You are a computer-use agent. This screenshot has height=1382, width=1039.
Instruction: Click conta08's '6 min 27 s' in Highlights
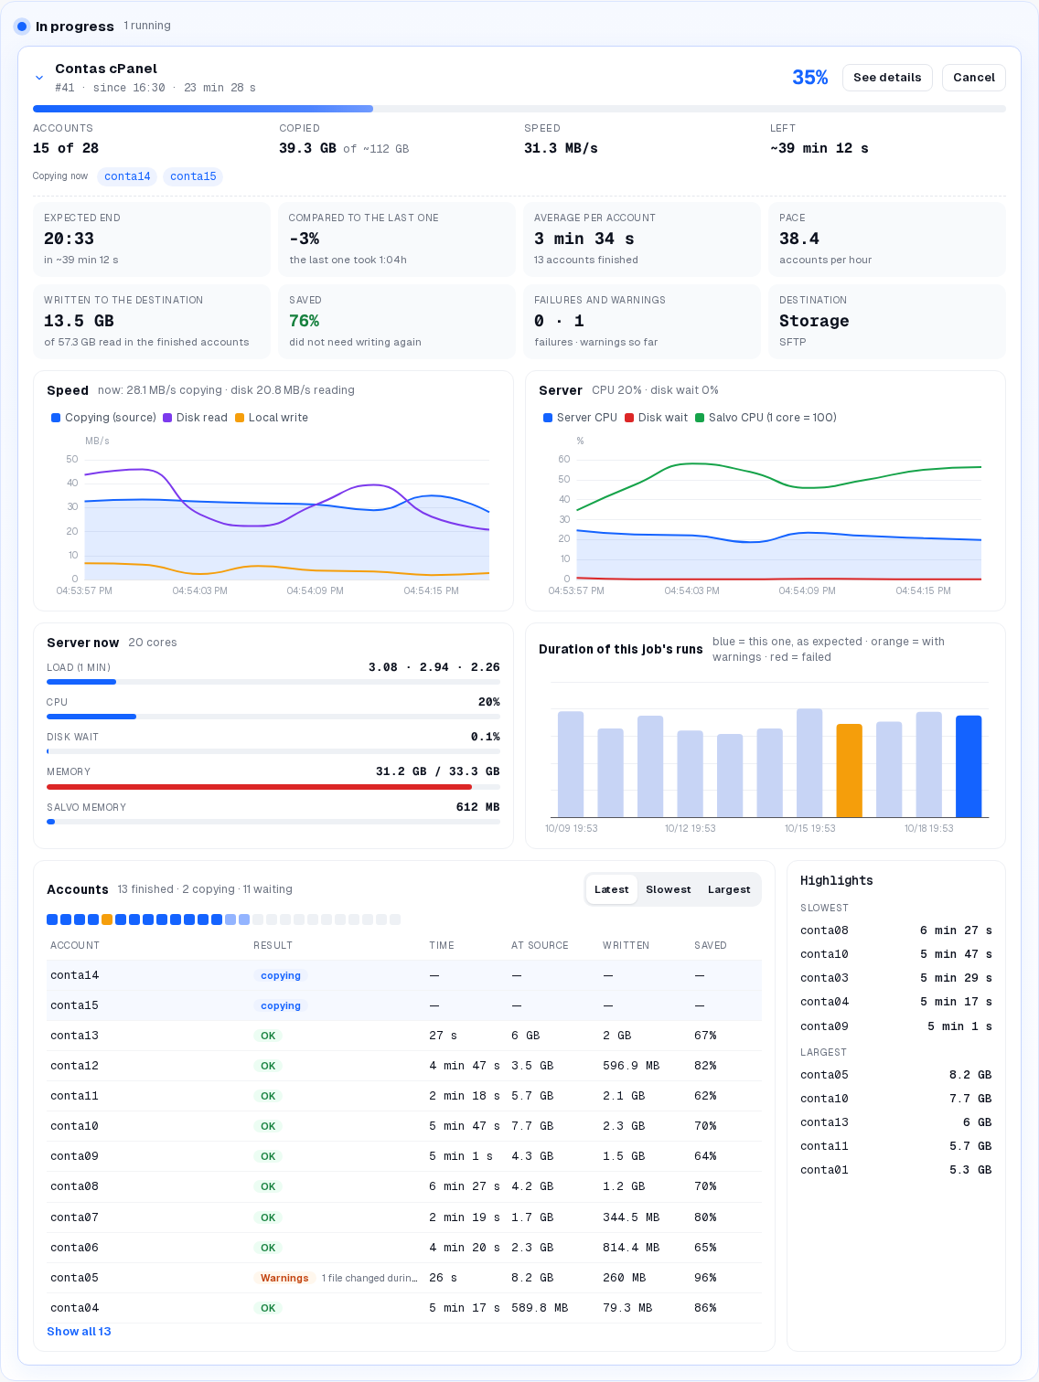tap(956, 930)
